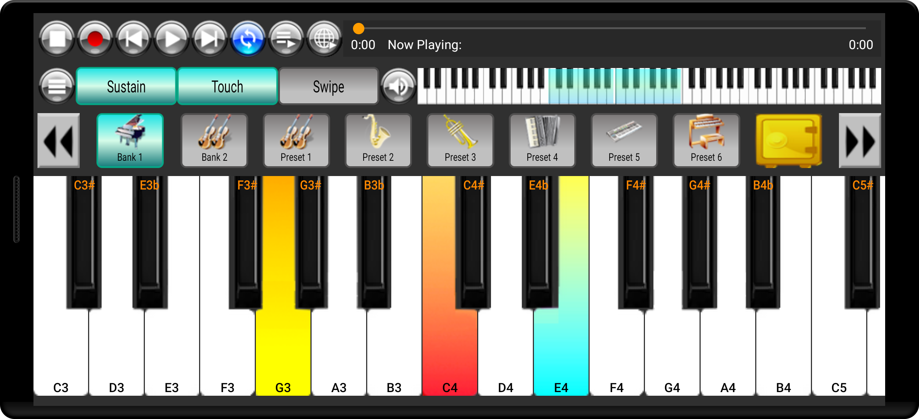Open the playlist icon
Screen dimensions: 919x419
pyautogui.click(x=286, y=39)
